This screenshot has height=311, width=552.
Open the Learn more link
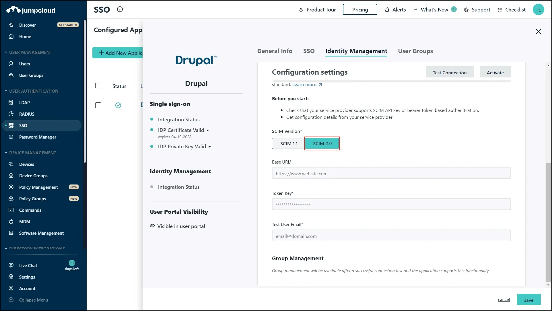tap(307, 85)
